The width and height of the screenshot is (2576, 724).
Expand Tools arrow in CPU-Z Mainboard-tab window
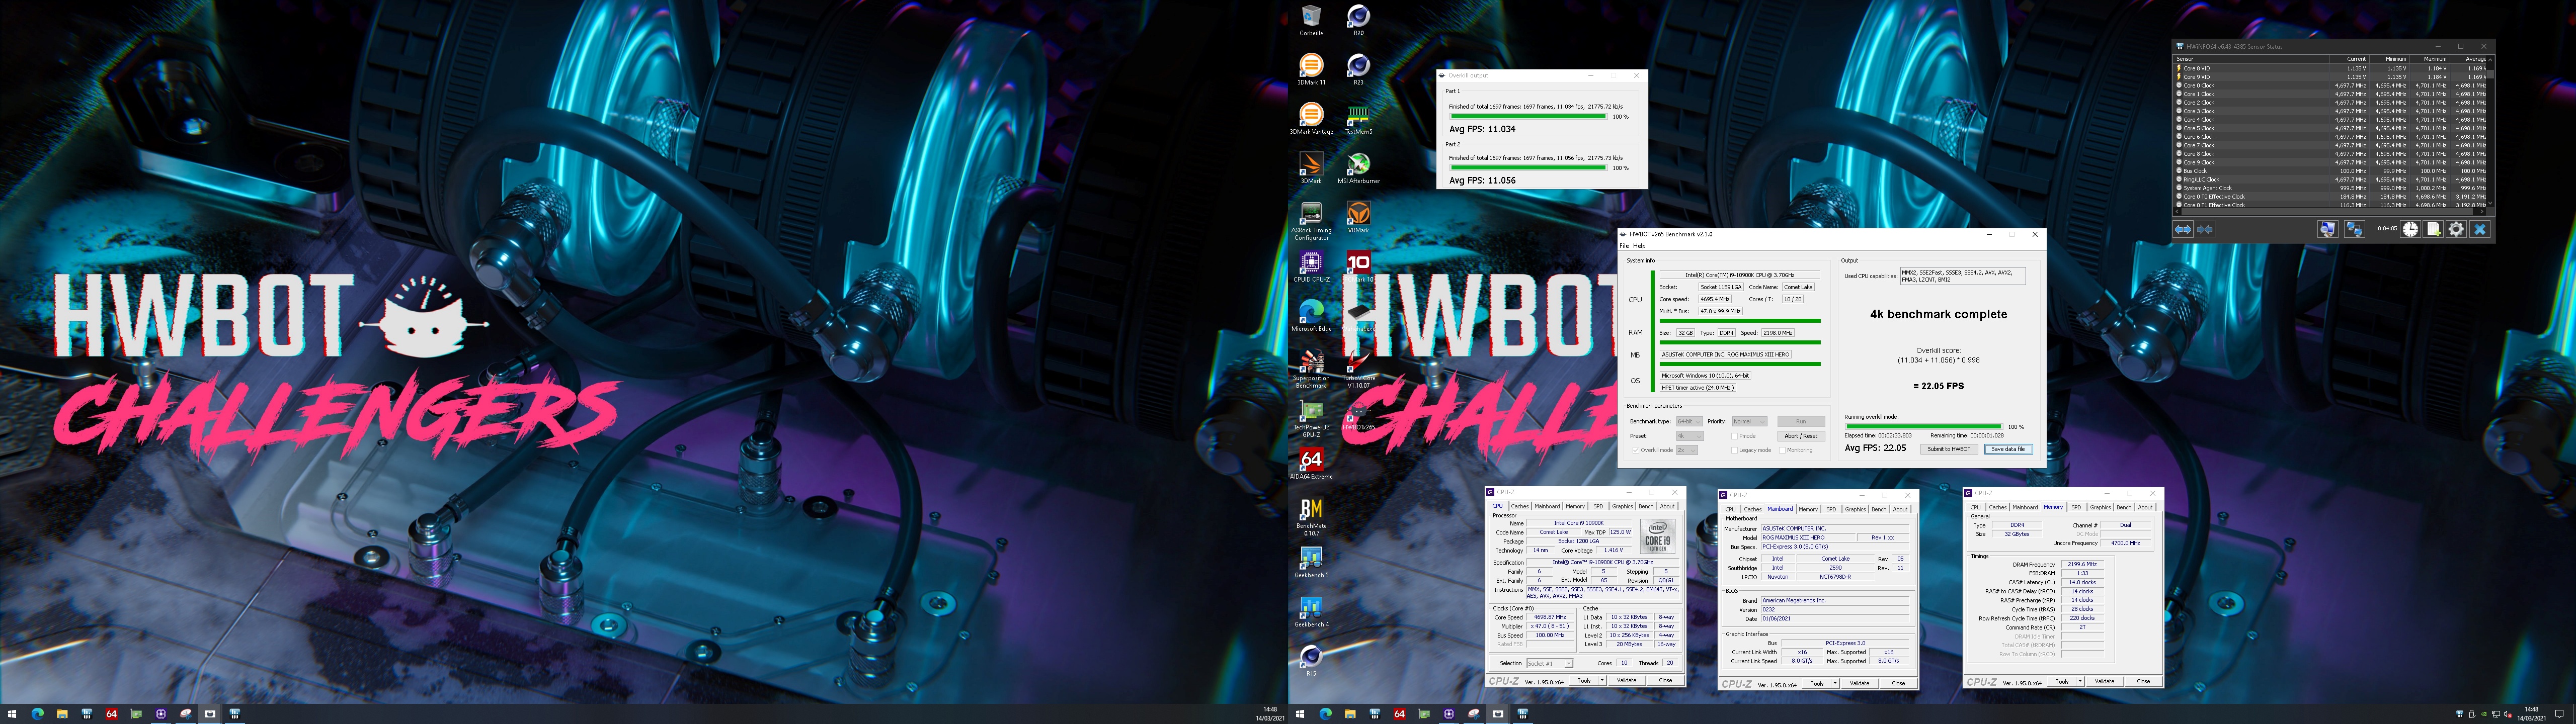[1835, 683]
